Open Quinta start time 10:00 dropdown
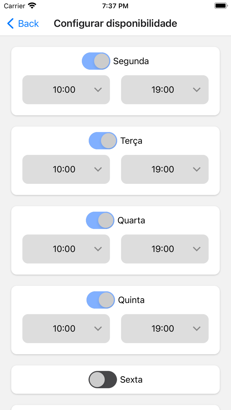The width and height of the screenshot is (231, 410). pos(66,329)
